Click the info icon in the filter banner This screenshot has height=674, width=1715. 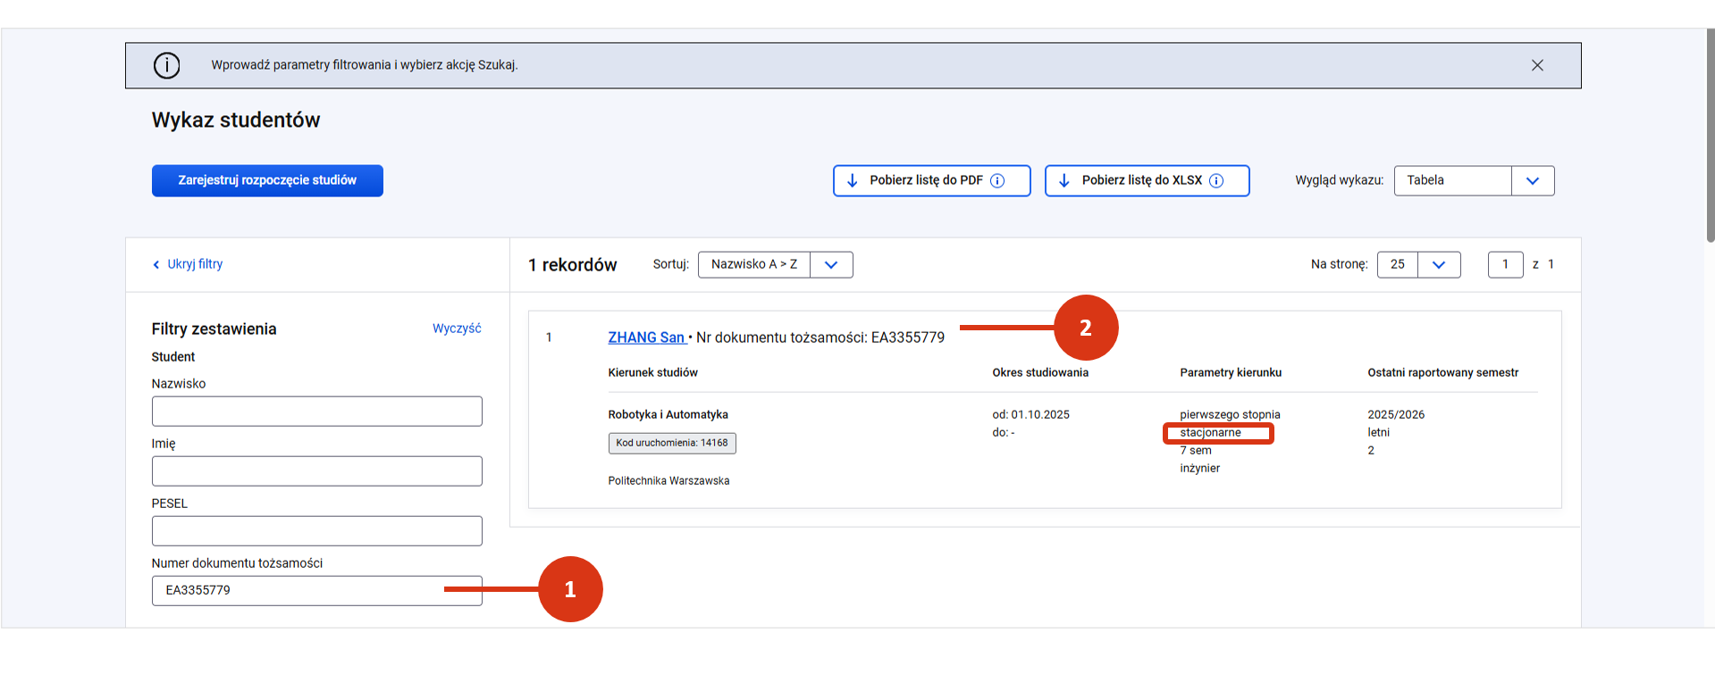pyautogui.click(x=166, y=65)
